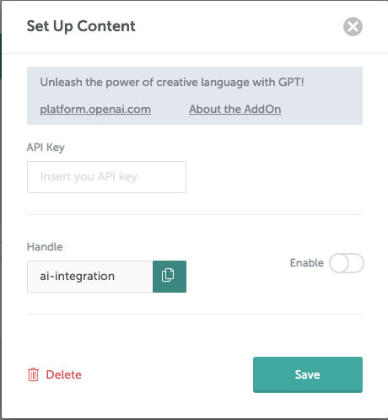Click the Enable label beside the switch

[x=307, y=263]
